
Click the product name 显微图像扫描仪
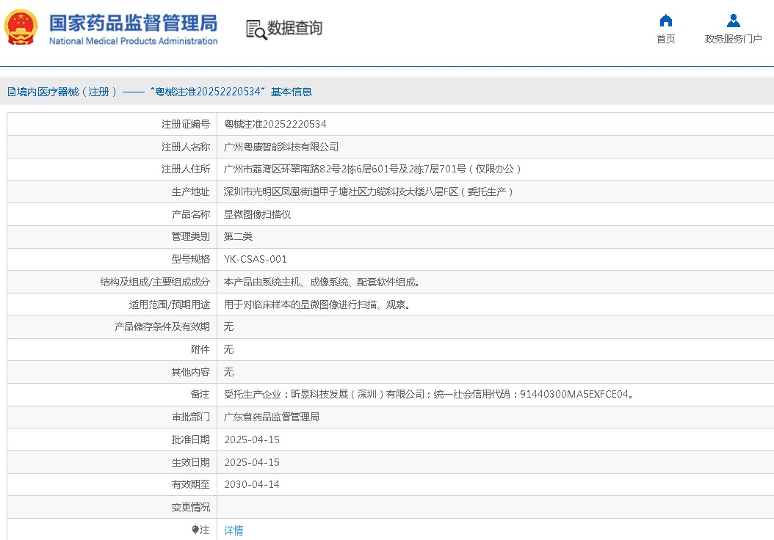[258, 214]
